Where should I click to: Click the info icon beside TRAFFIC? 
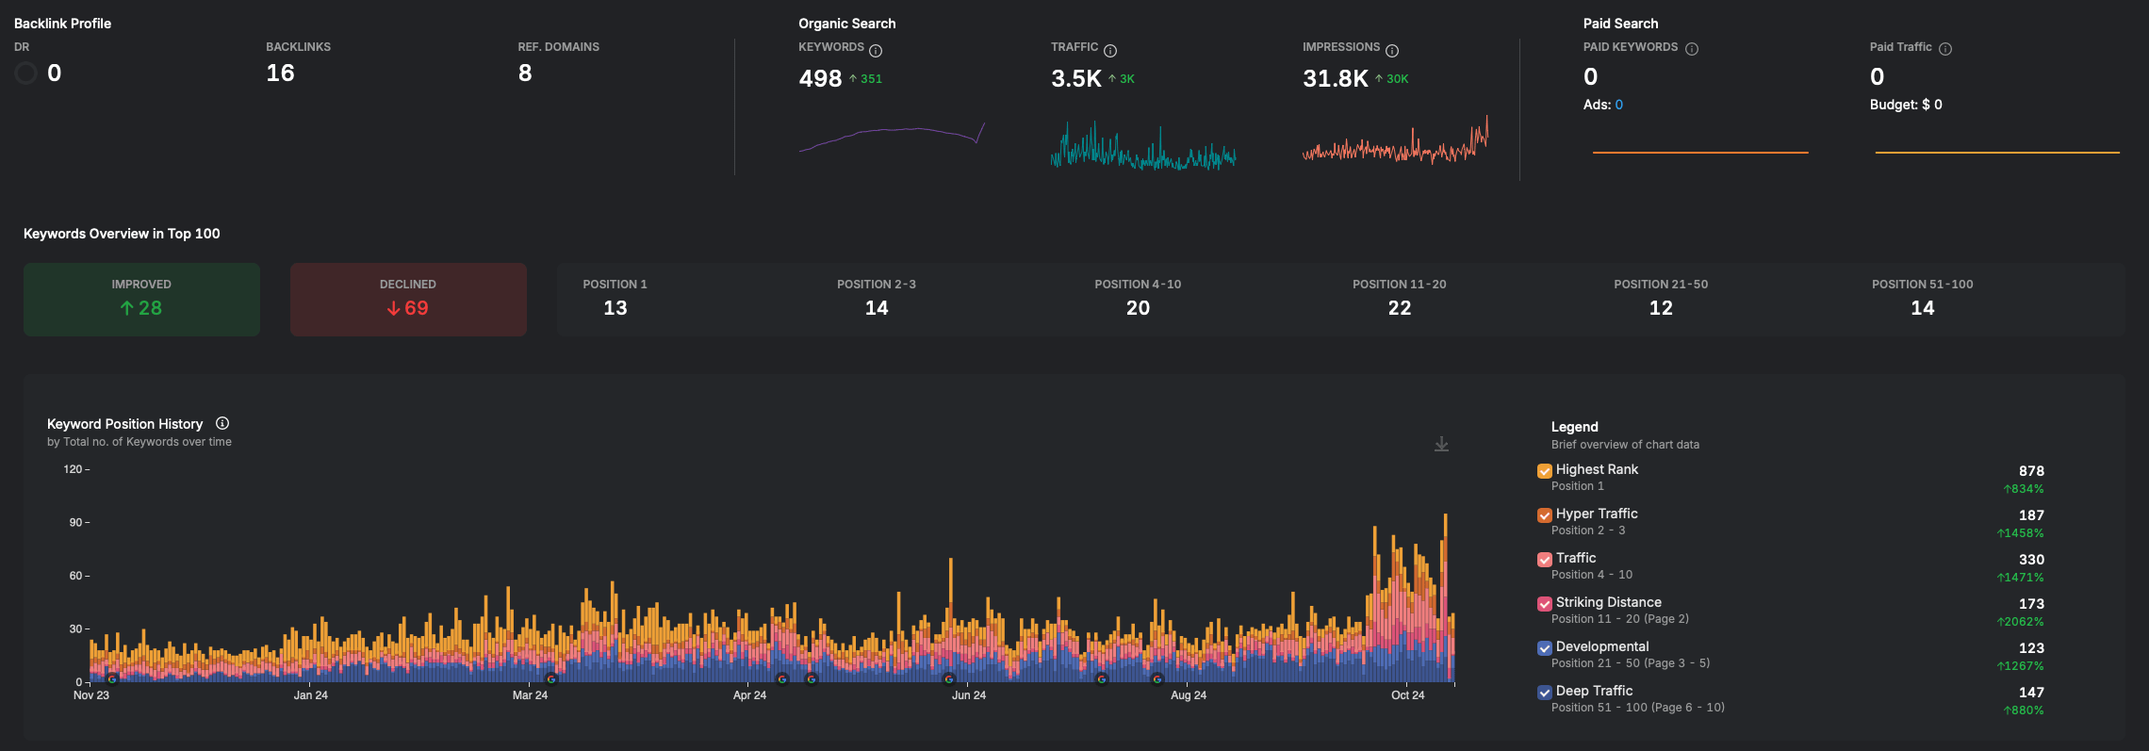[1110, 51]
